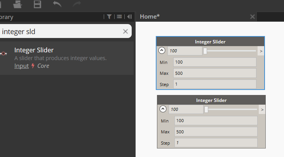284x157 pixels.
Task: Click the bottom Integer Slider handle
Action: [x=206, y=109]
